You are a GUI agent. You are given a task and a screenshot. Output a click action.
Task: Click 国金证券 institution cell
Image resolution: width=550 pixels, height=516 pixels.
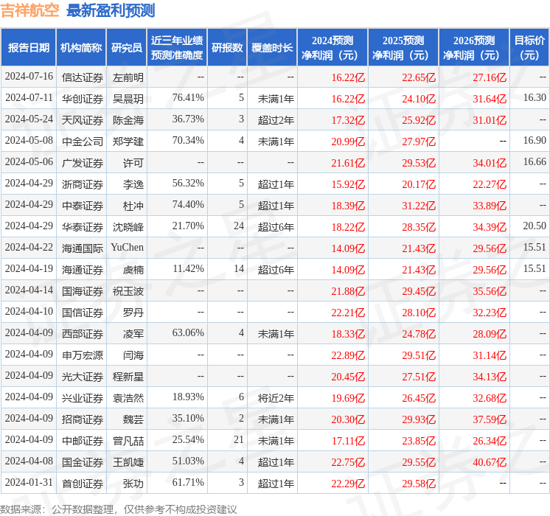(x=83, y=462)
